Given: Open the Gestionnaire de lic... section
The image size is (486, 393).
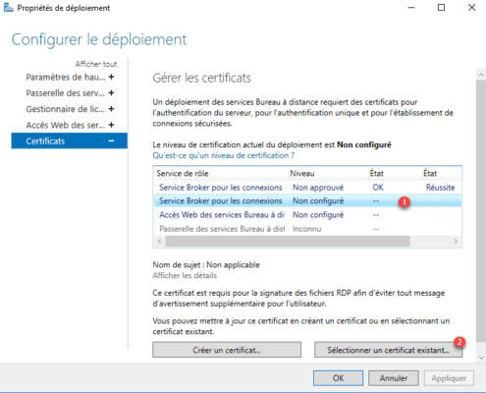Looking at the screenshot, I should 66,109.
